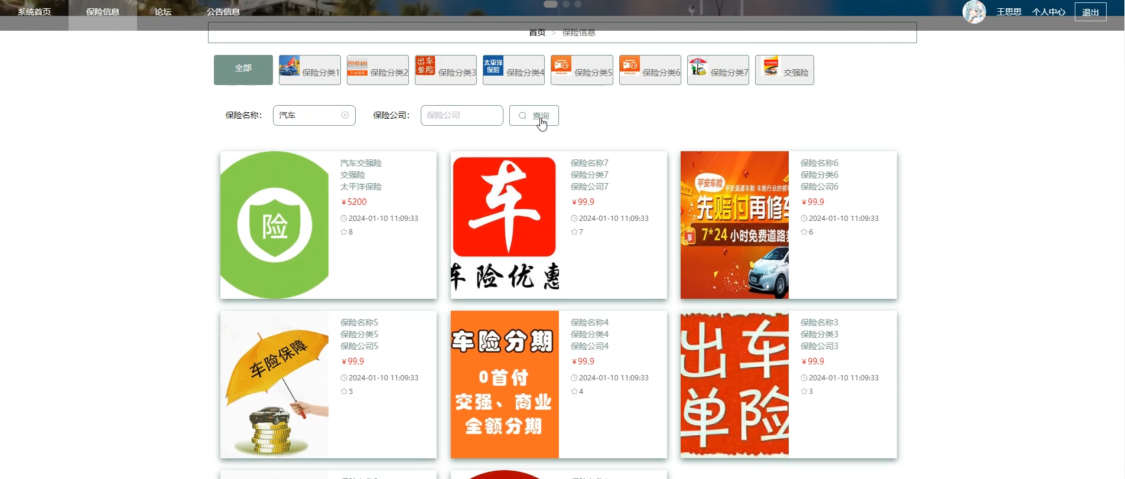This screenshot has width=1125, height=479.
Task: Click the 保险名称5 title
Action: pos(359,322)
